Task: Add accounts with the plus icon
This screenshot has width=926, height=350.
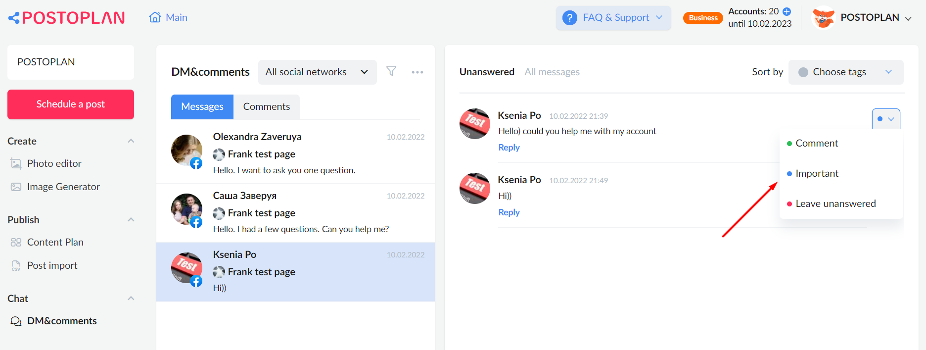Action: point(787,11)
